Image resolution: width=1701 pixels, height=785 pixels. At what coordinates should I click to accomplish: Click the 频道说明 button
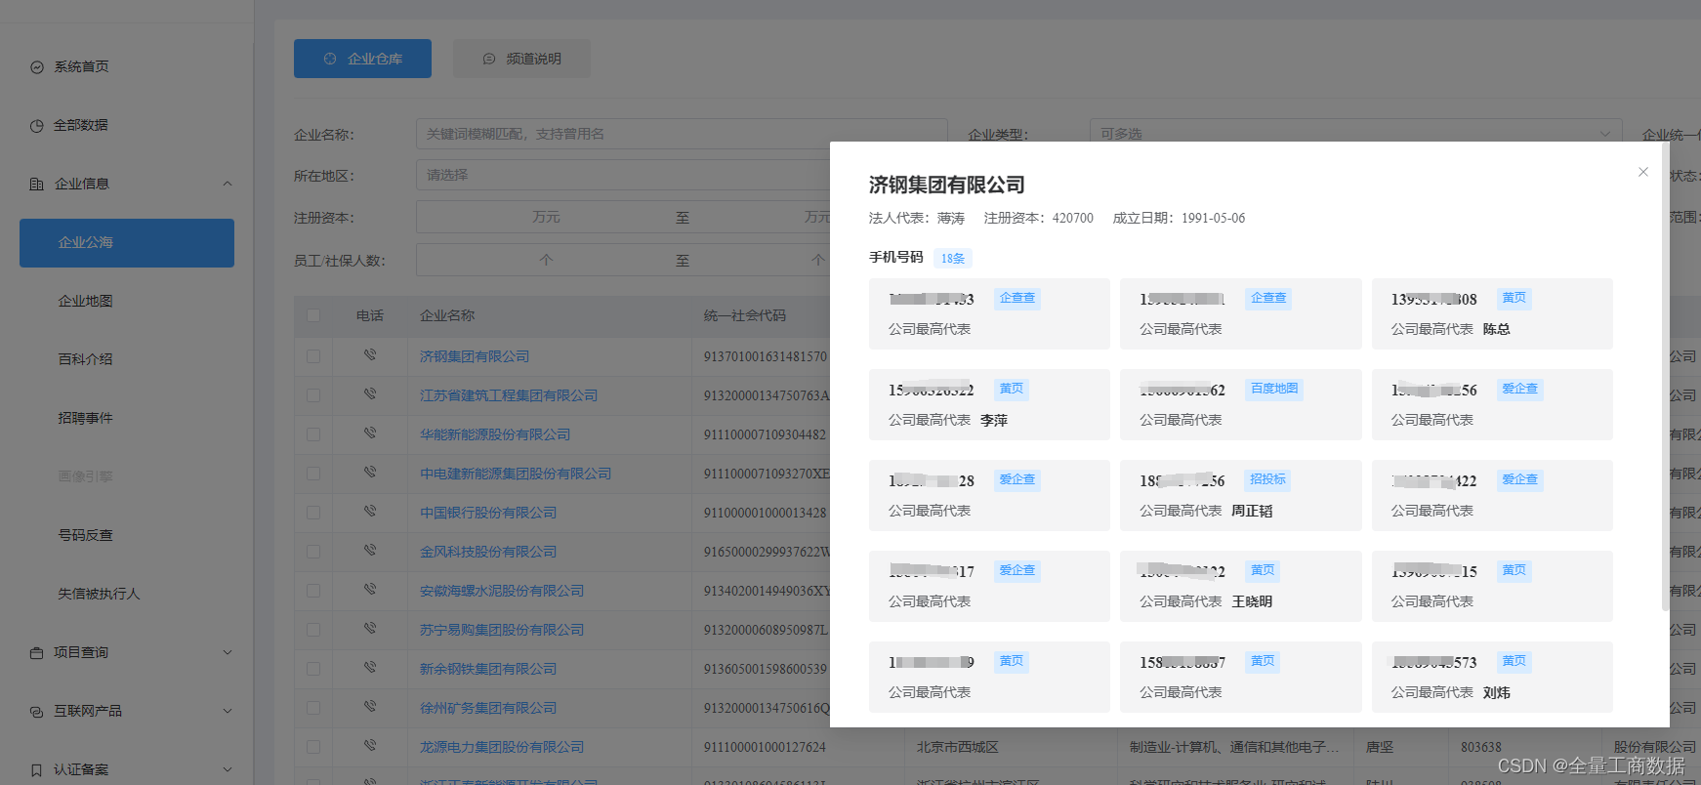[x=521, y=59]
